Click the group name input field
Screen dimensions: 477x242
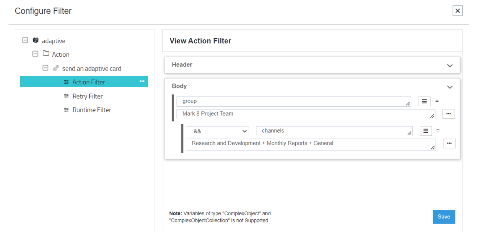[x=293, y=101]
